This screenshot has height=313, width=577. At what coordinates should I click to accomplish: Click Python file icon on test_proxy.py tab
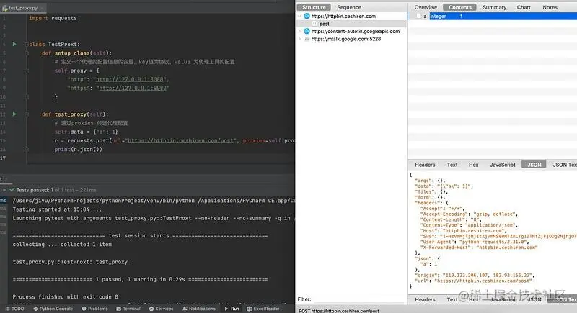pos(5,8)
